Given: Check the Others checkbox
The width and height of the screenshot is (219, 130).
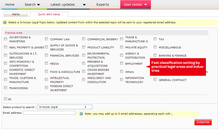Looking at the screenshot, I should tap(121, 71).
